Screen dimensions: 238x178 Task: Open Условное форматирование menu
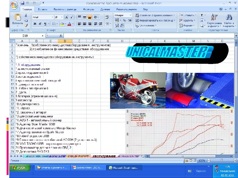[x=155, y=15]
